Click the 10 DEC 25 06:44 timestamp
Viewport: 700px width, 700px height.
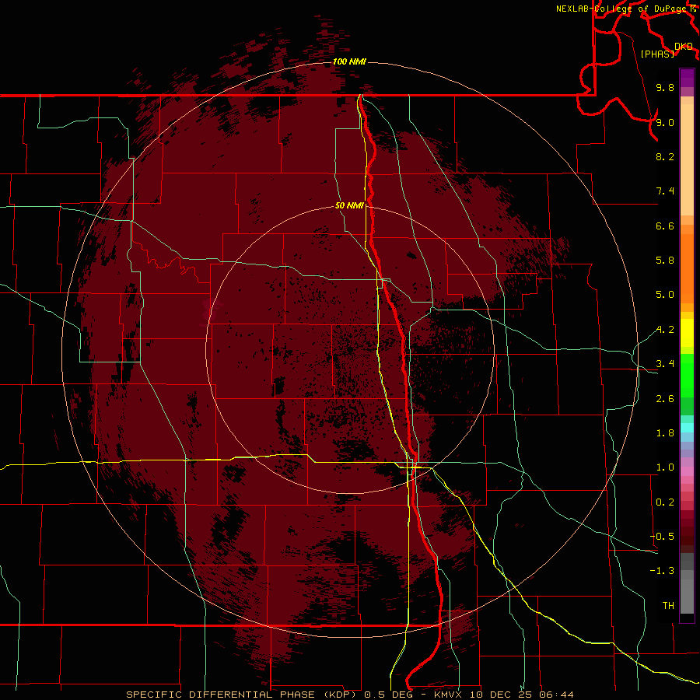[522, 695]
